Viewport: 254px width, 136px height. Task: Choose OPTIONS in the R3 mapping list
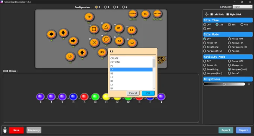131,62
